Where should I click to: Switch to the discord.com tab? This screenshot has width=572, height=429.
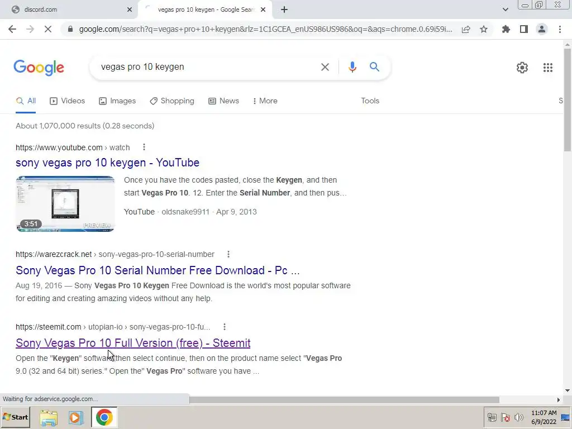point(69,10)
